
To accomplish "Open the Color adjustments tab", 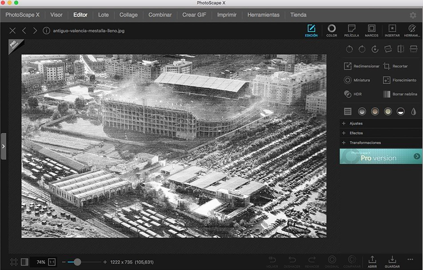I will pyautogui.click(x=332, y=31).
